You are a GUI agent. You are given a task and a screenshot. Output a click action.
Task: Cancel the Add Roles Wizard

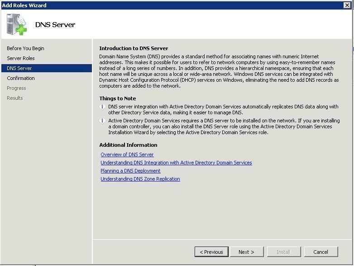pyautogui.click(x=321, y=252)
